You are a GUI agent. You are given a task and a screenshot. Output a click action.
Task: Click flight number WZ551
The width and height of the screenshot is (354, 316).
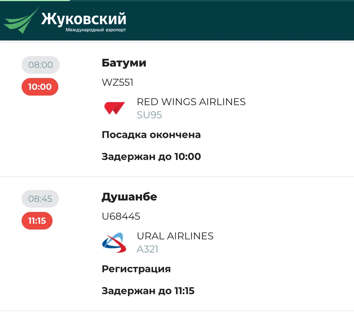tap(117, 82)
